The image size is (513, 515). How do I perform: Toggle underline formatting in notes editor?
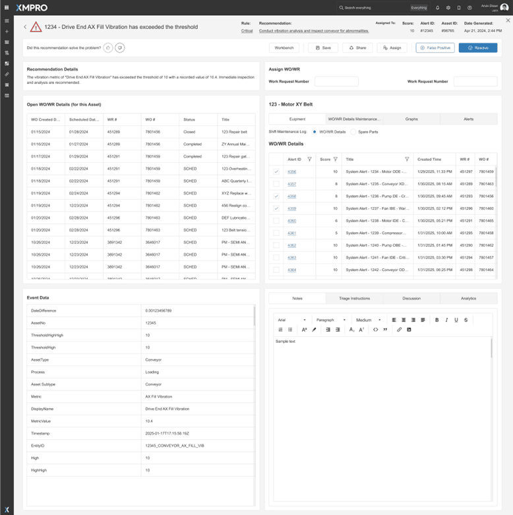(456, 320)
